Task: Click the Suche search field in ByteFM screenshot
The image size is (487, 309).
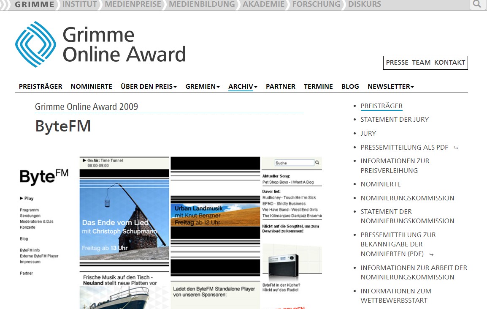Action: 295,163
